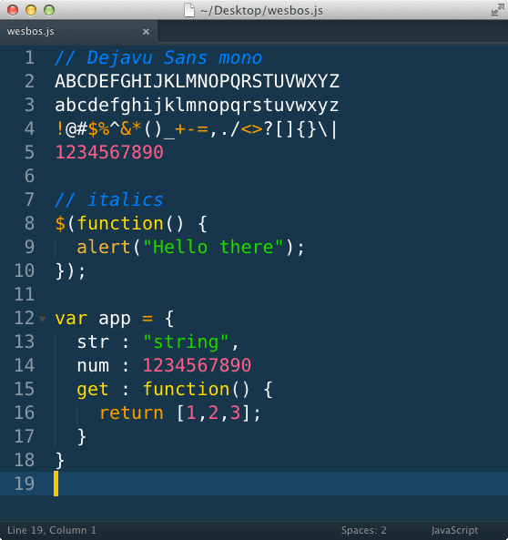Click the pink number 1234567890 on line 5
The image size is (508, 540).
point(109,152)
